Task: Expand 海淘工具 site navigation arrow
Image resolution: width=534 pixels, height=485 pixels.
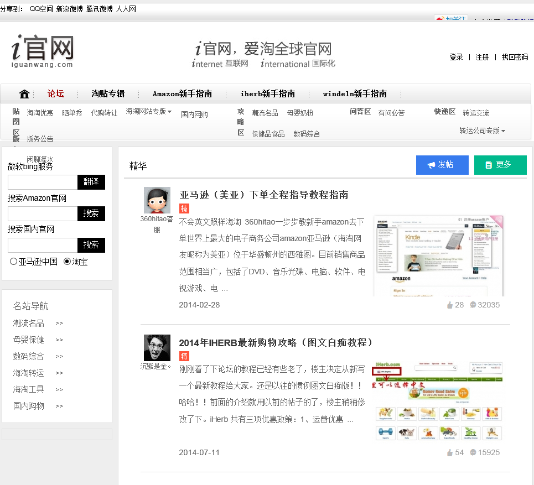Action: pyautogui.click(x=59, y=390)
